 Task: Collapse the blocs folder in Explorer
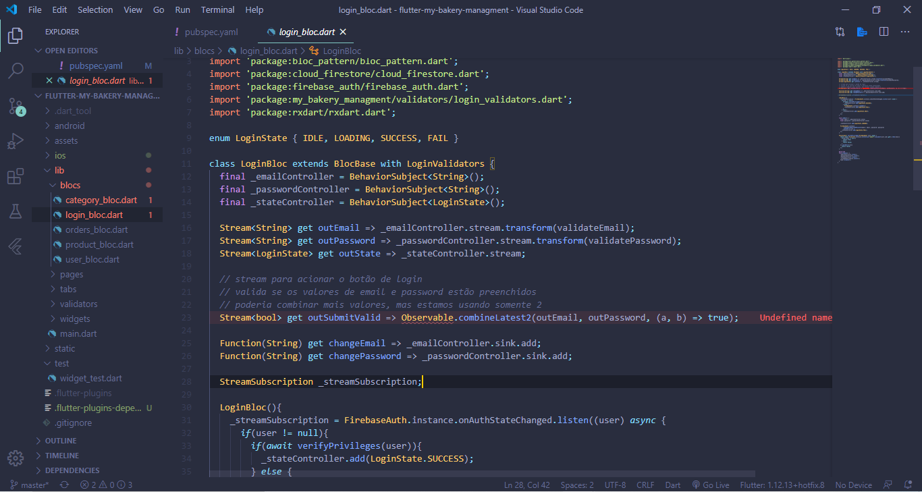69,184
